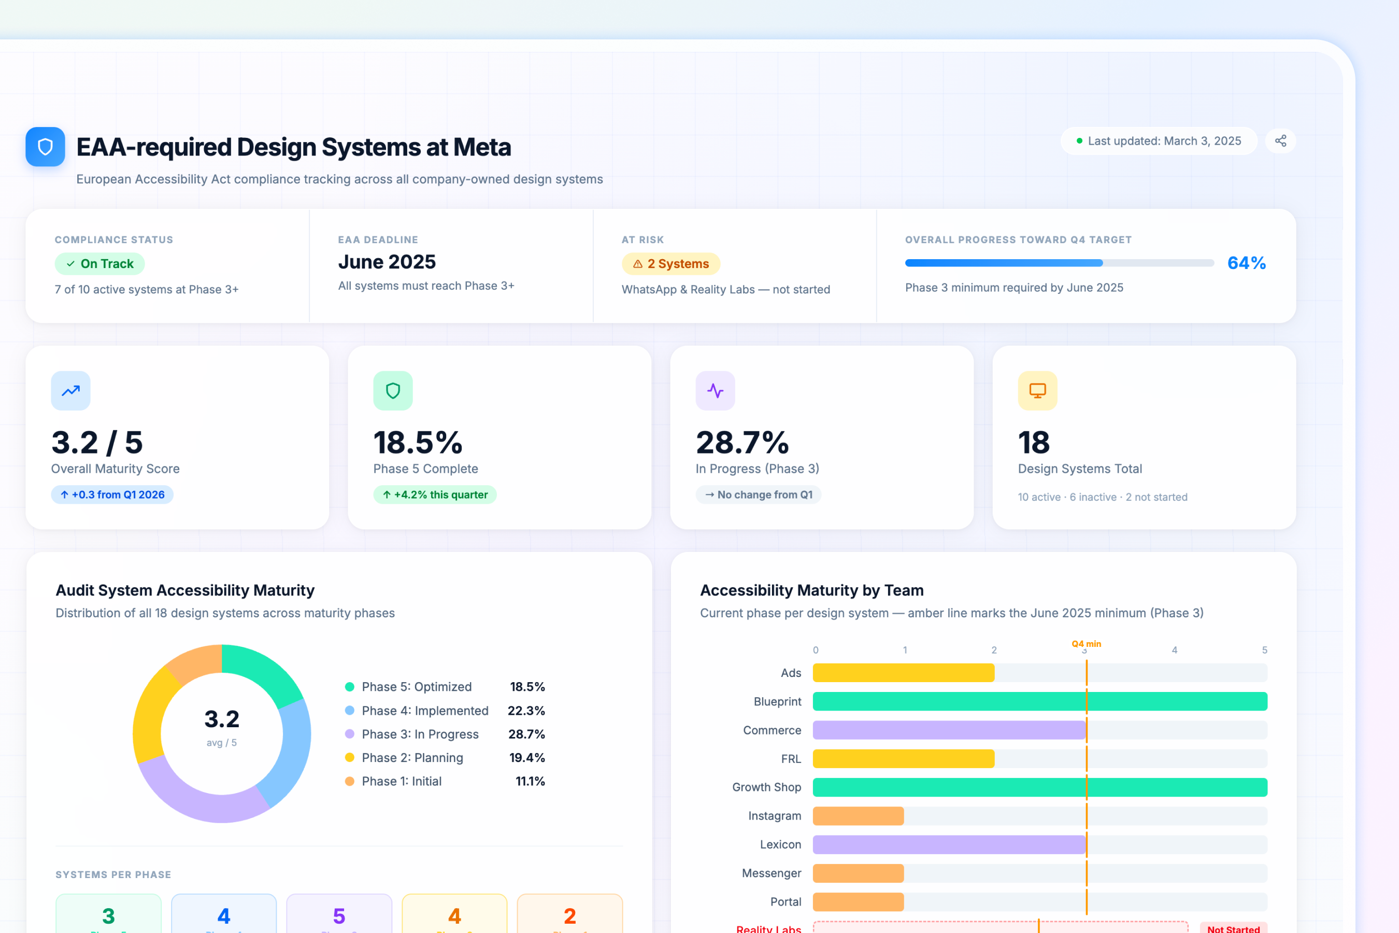Select the Phase 1: Initial legend dot

350,781
